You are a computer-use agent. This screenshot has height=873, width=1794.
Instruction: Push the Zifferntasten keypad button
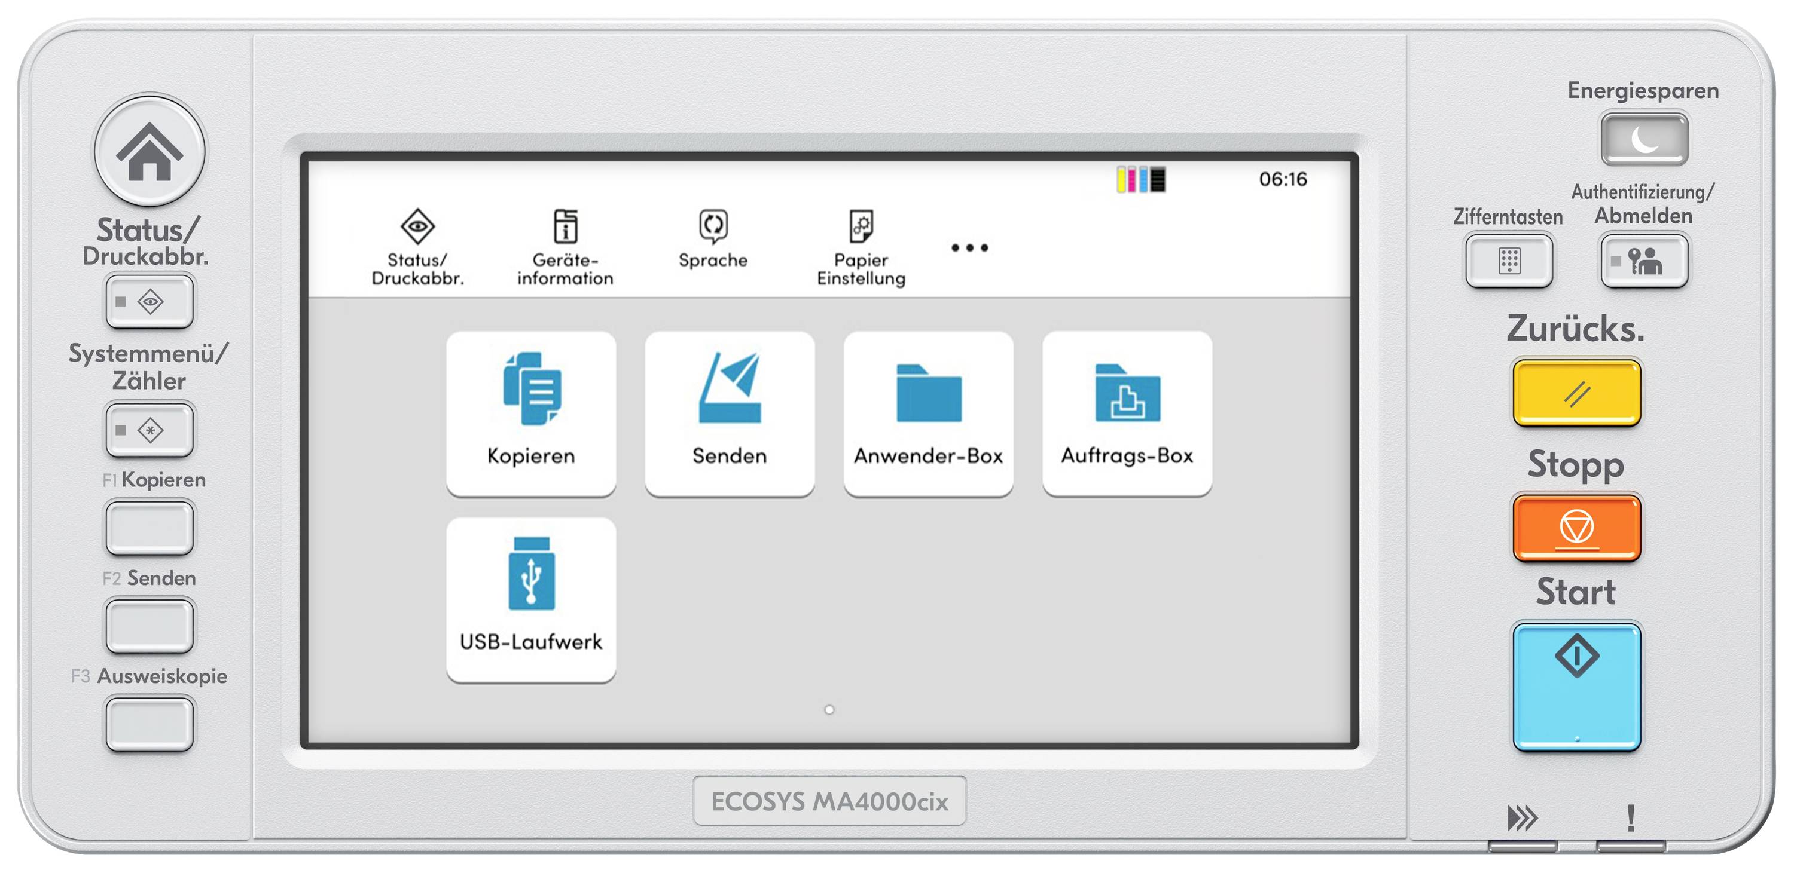1509,261
